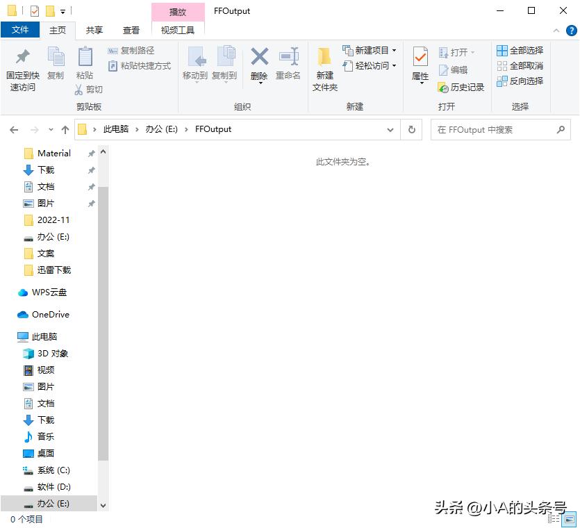Image resolution: width=580 pixels, height=528 pixels.
Task: Select 全部选择 to select all items
Action: click(520, 51)
